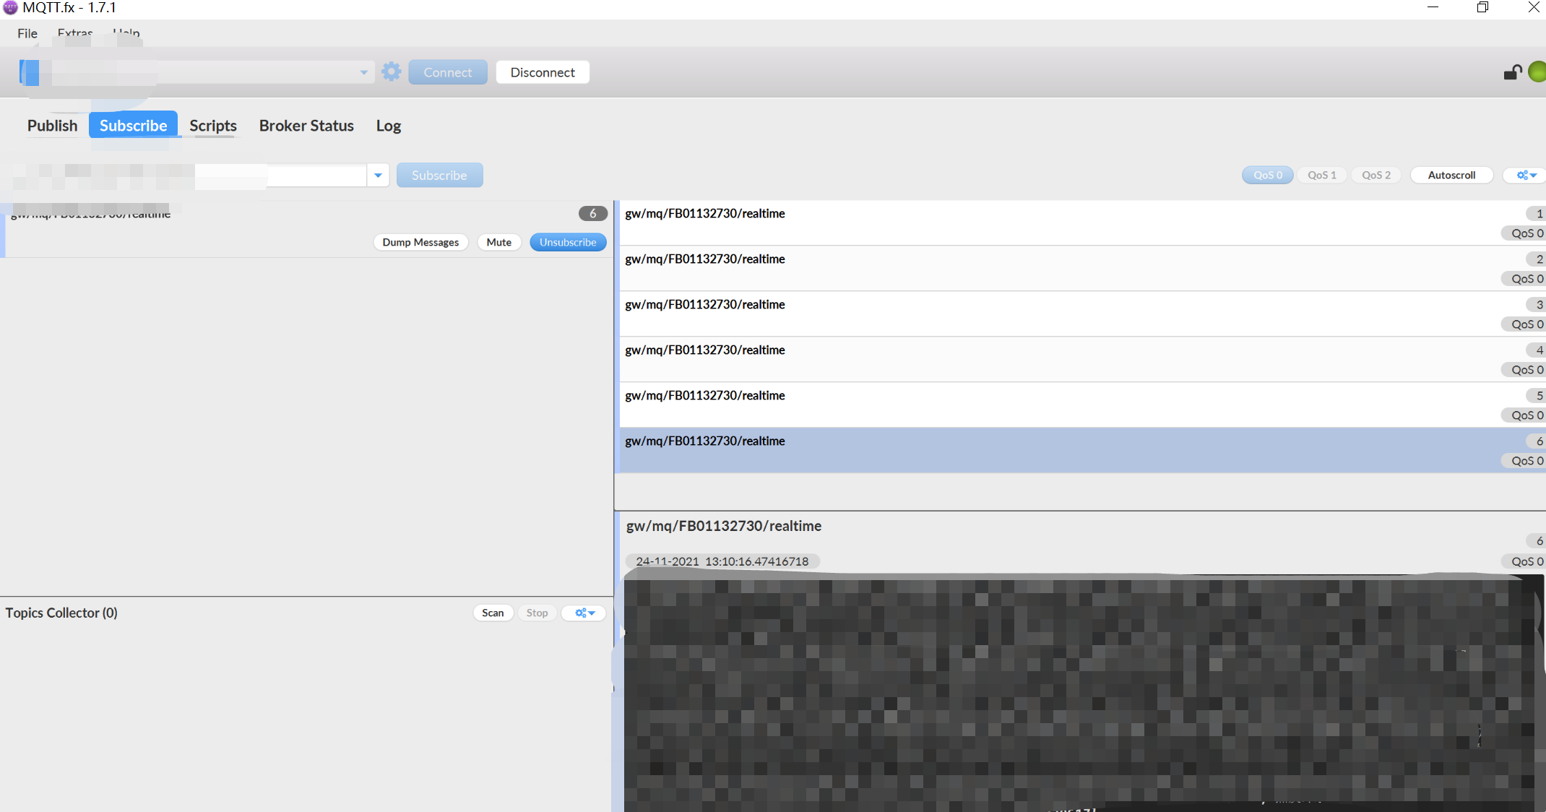Open subscribe options gear menu
Viewport: 1546px width, 812px height.
[x=1526, y=176]
